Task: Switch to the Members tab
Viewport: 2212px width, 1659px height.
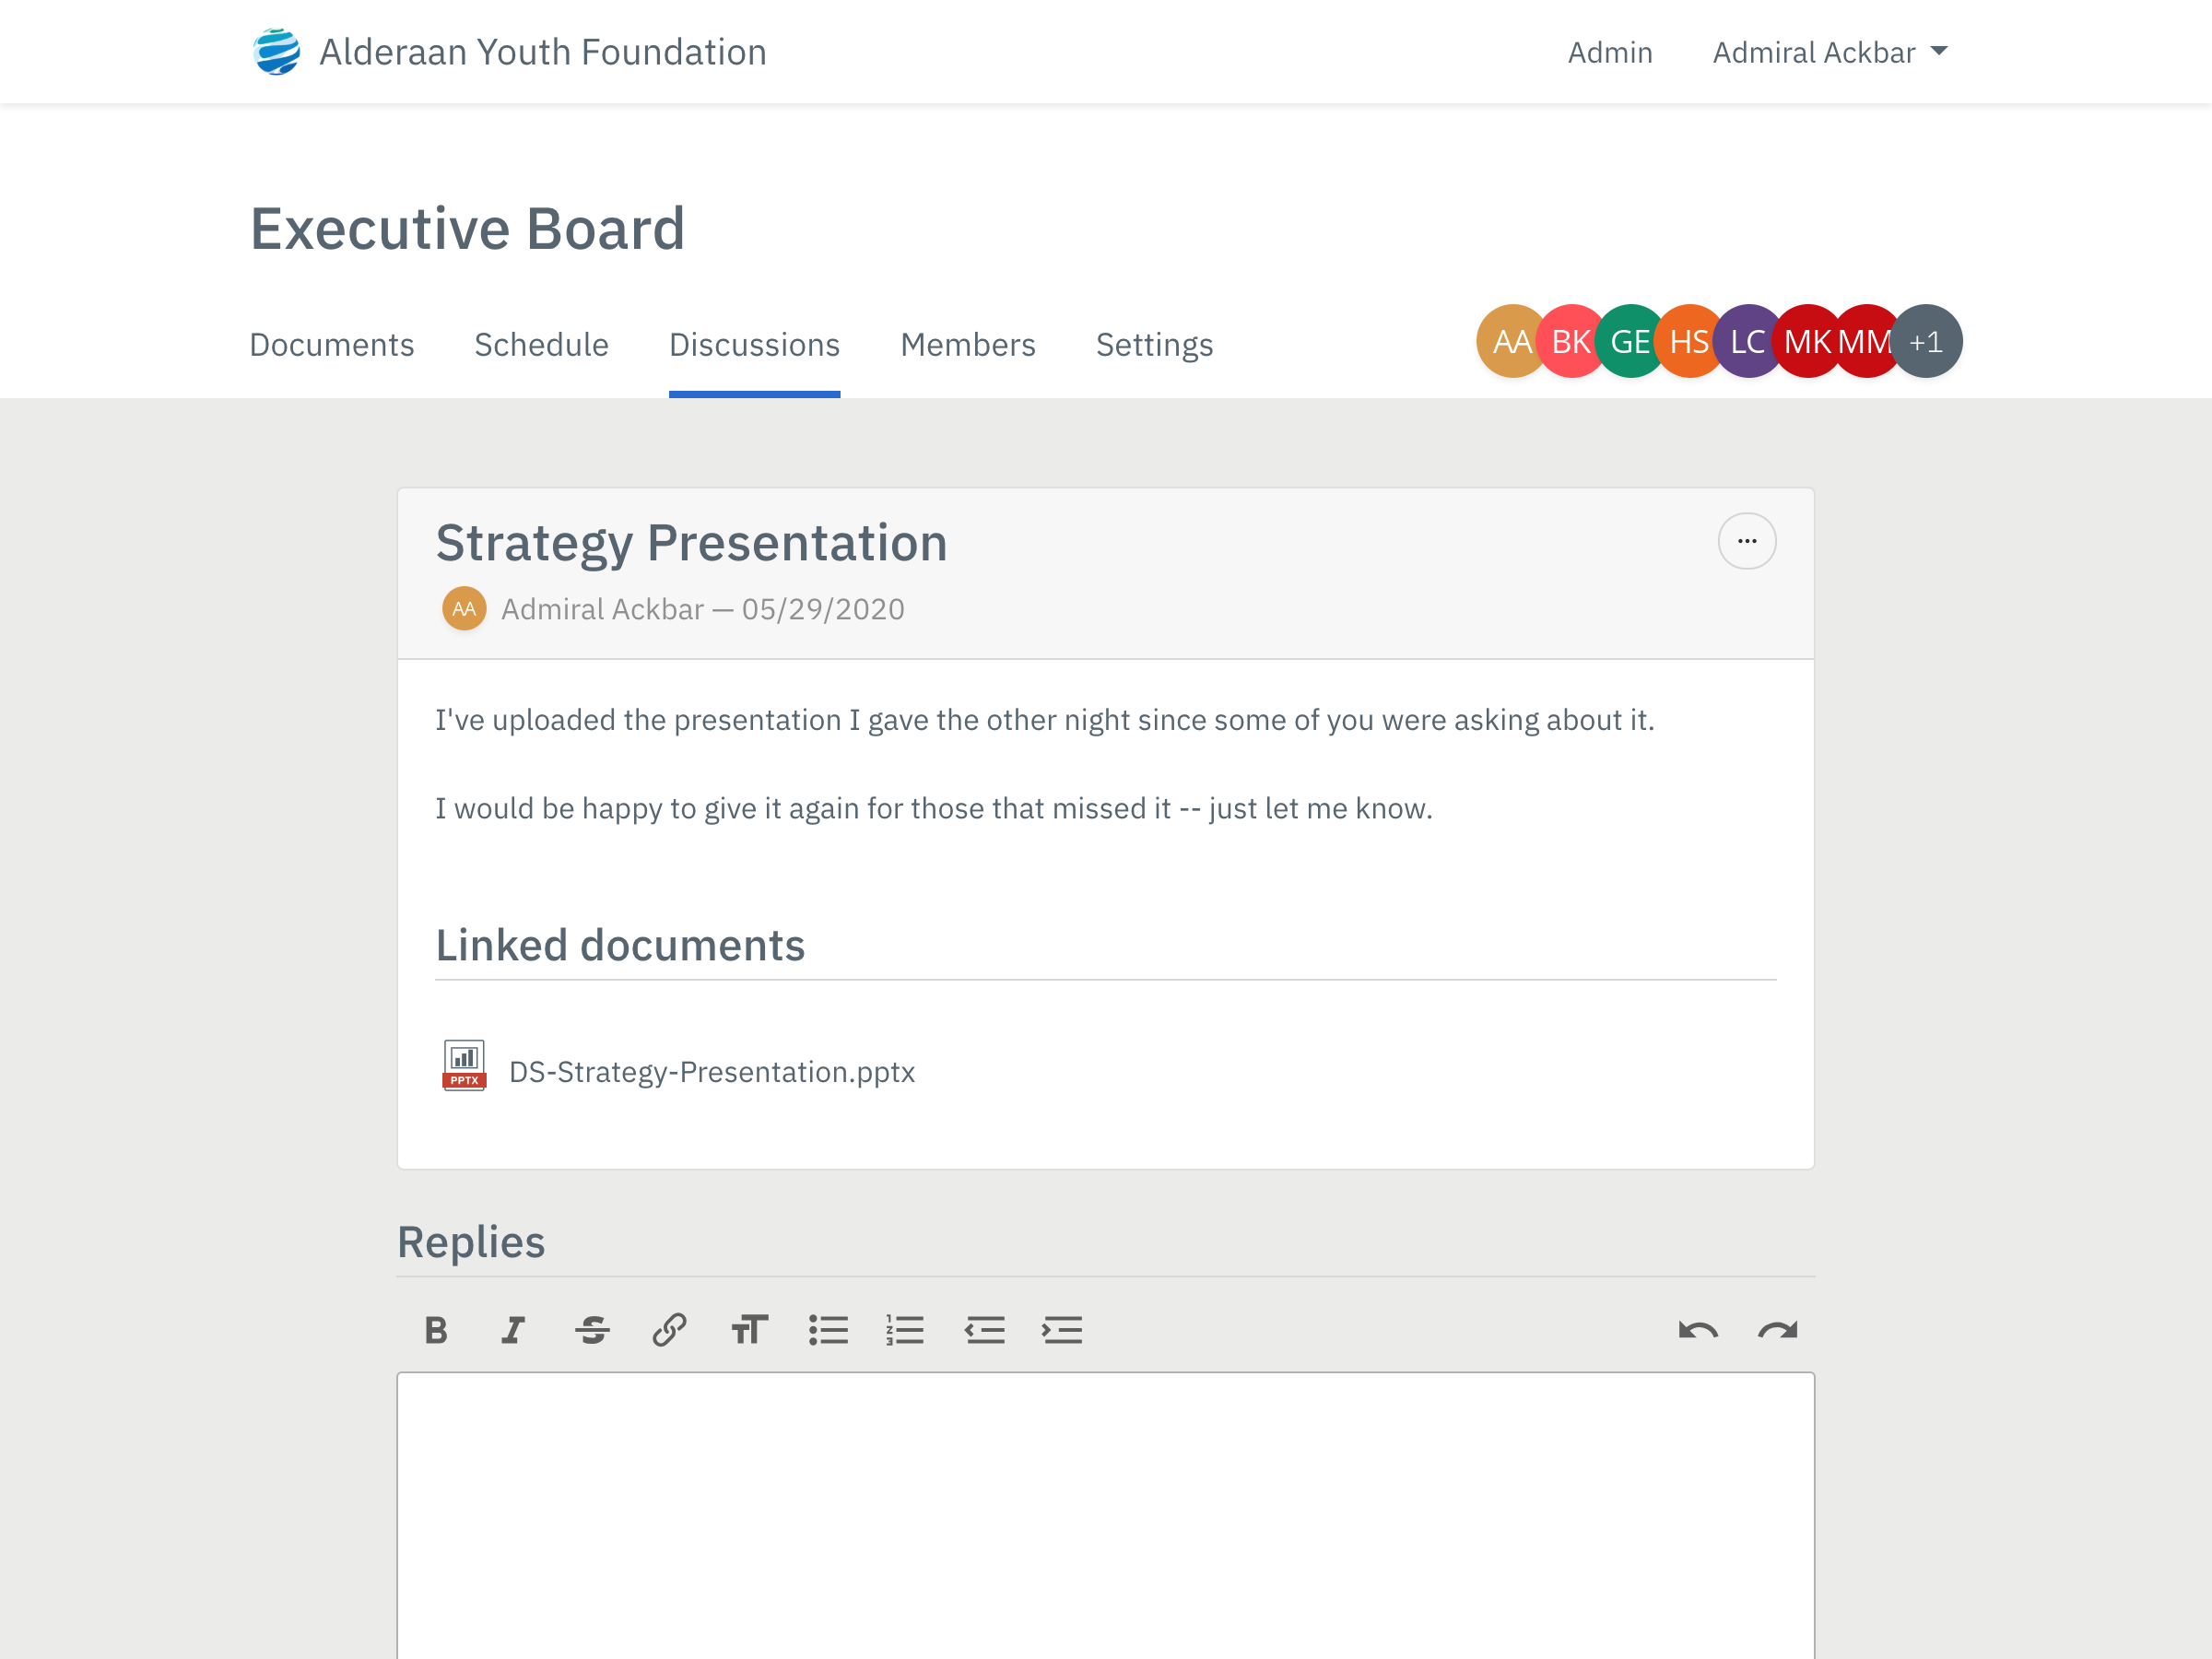Action: click(967, 343)
